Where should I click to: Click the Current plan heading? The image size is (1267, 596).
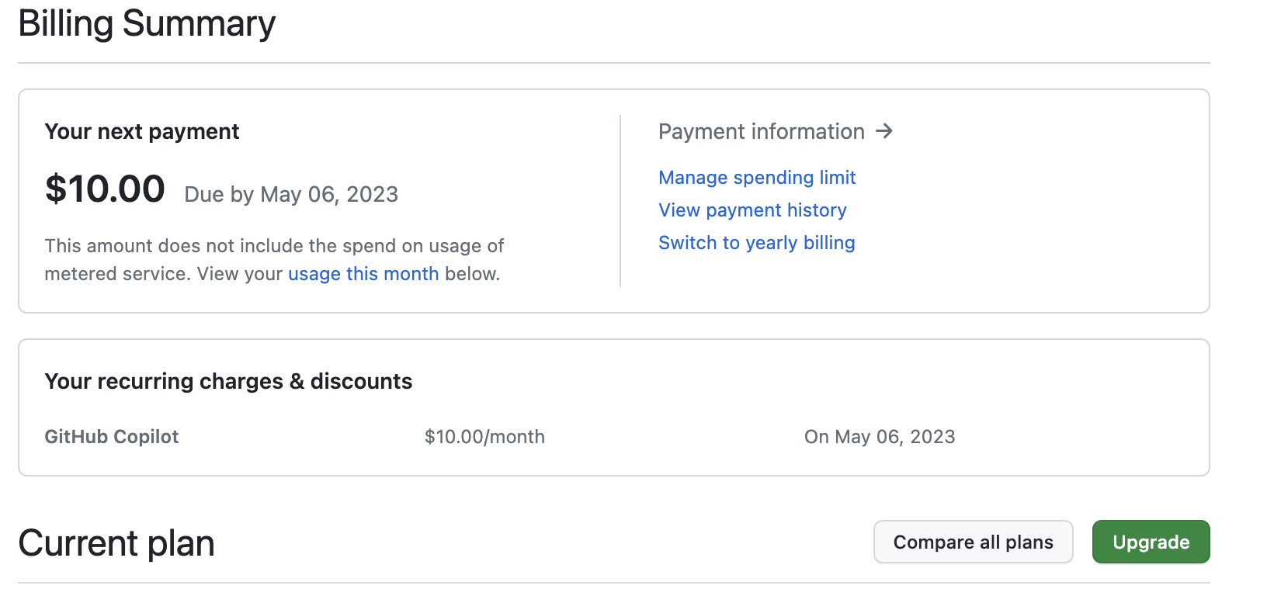tap(116, 543)
